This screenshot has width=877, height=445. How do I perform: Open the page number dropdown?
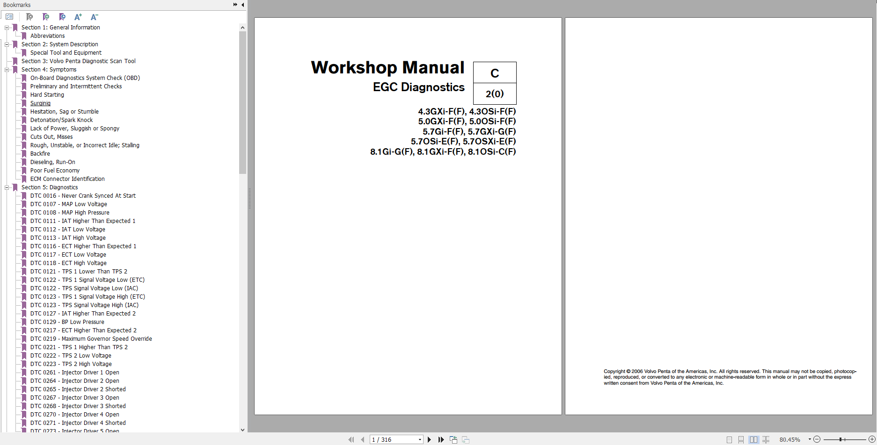[420, 439]
